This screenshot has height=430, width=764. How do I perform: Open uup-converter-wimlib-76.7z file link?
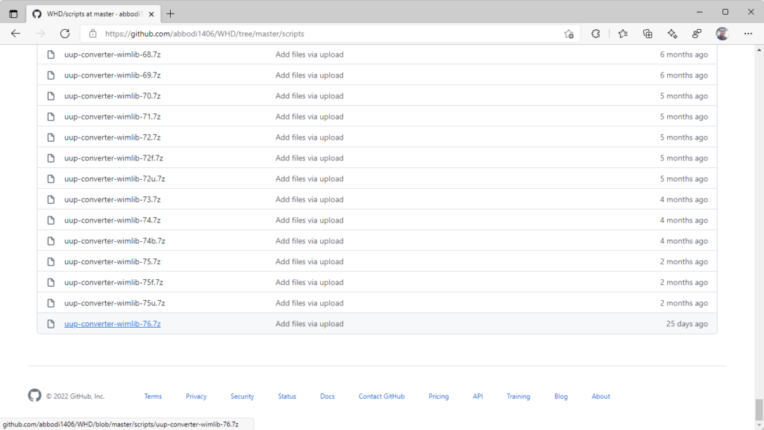click(x=112, y=324)
